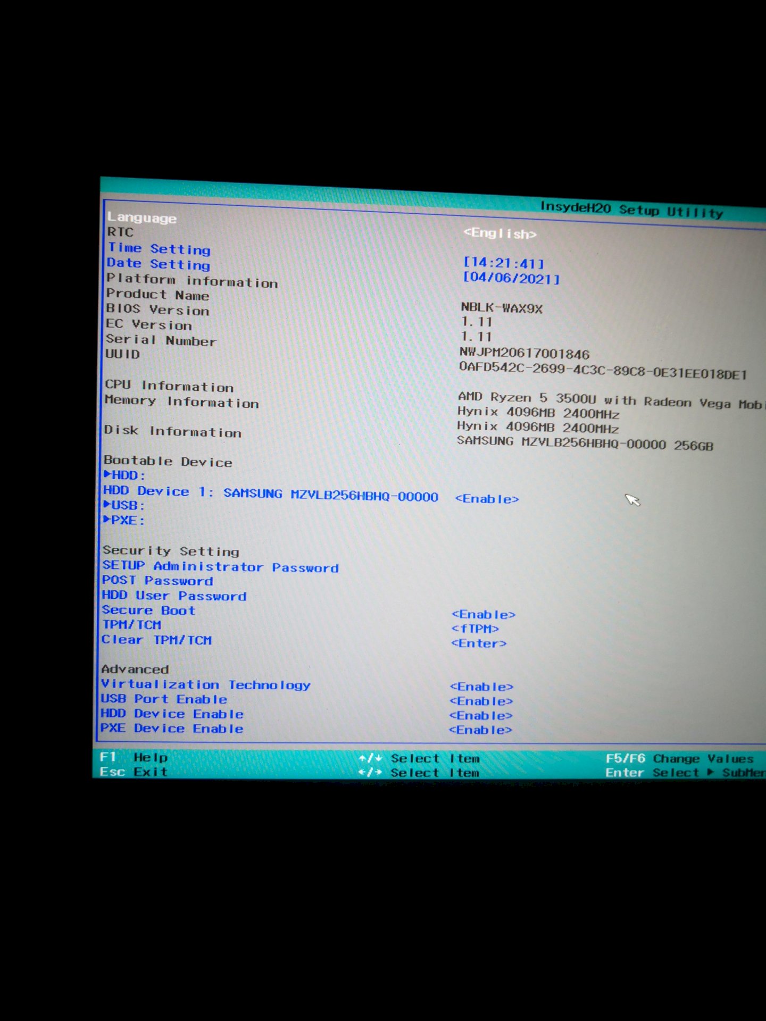Screen dimensions: 766x1021
Task: Click Esc Exit in footer
Action: 134,772
